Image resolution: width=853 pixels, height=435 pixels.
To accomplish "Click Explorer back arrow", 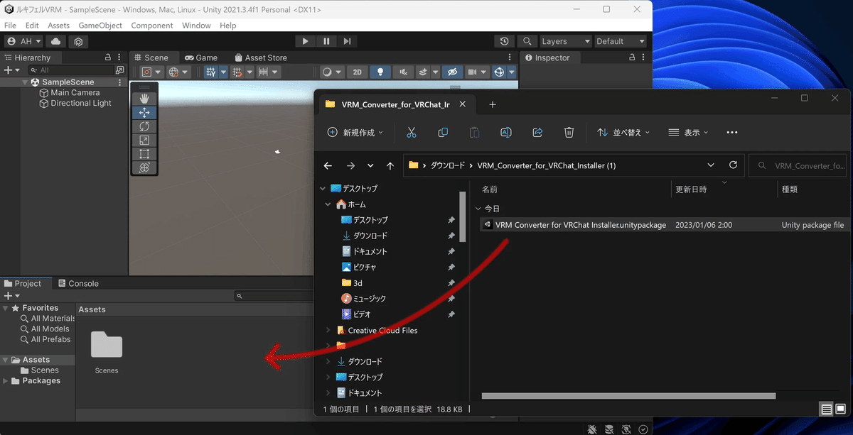I will click(328, 165).
